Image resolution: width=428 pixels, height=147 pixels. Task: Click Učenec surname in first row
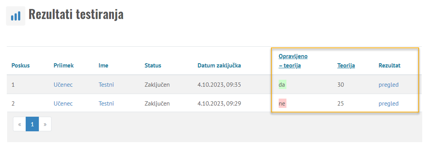[63, 85]
